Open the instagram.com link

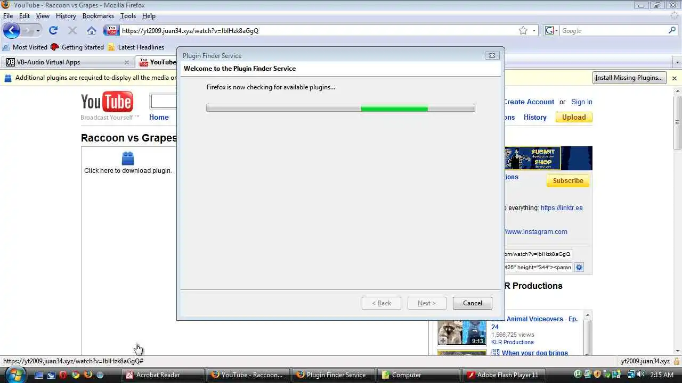[x=536, y=232]
